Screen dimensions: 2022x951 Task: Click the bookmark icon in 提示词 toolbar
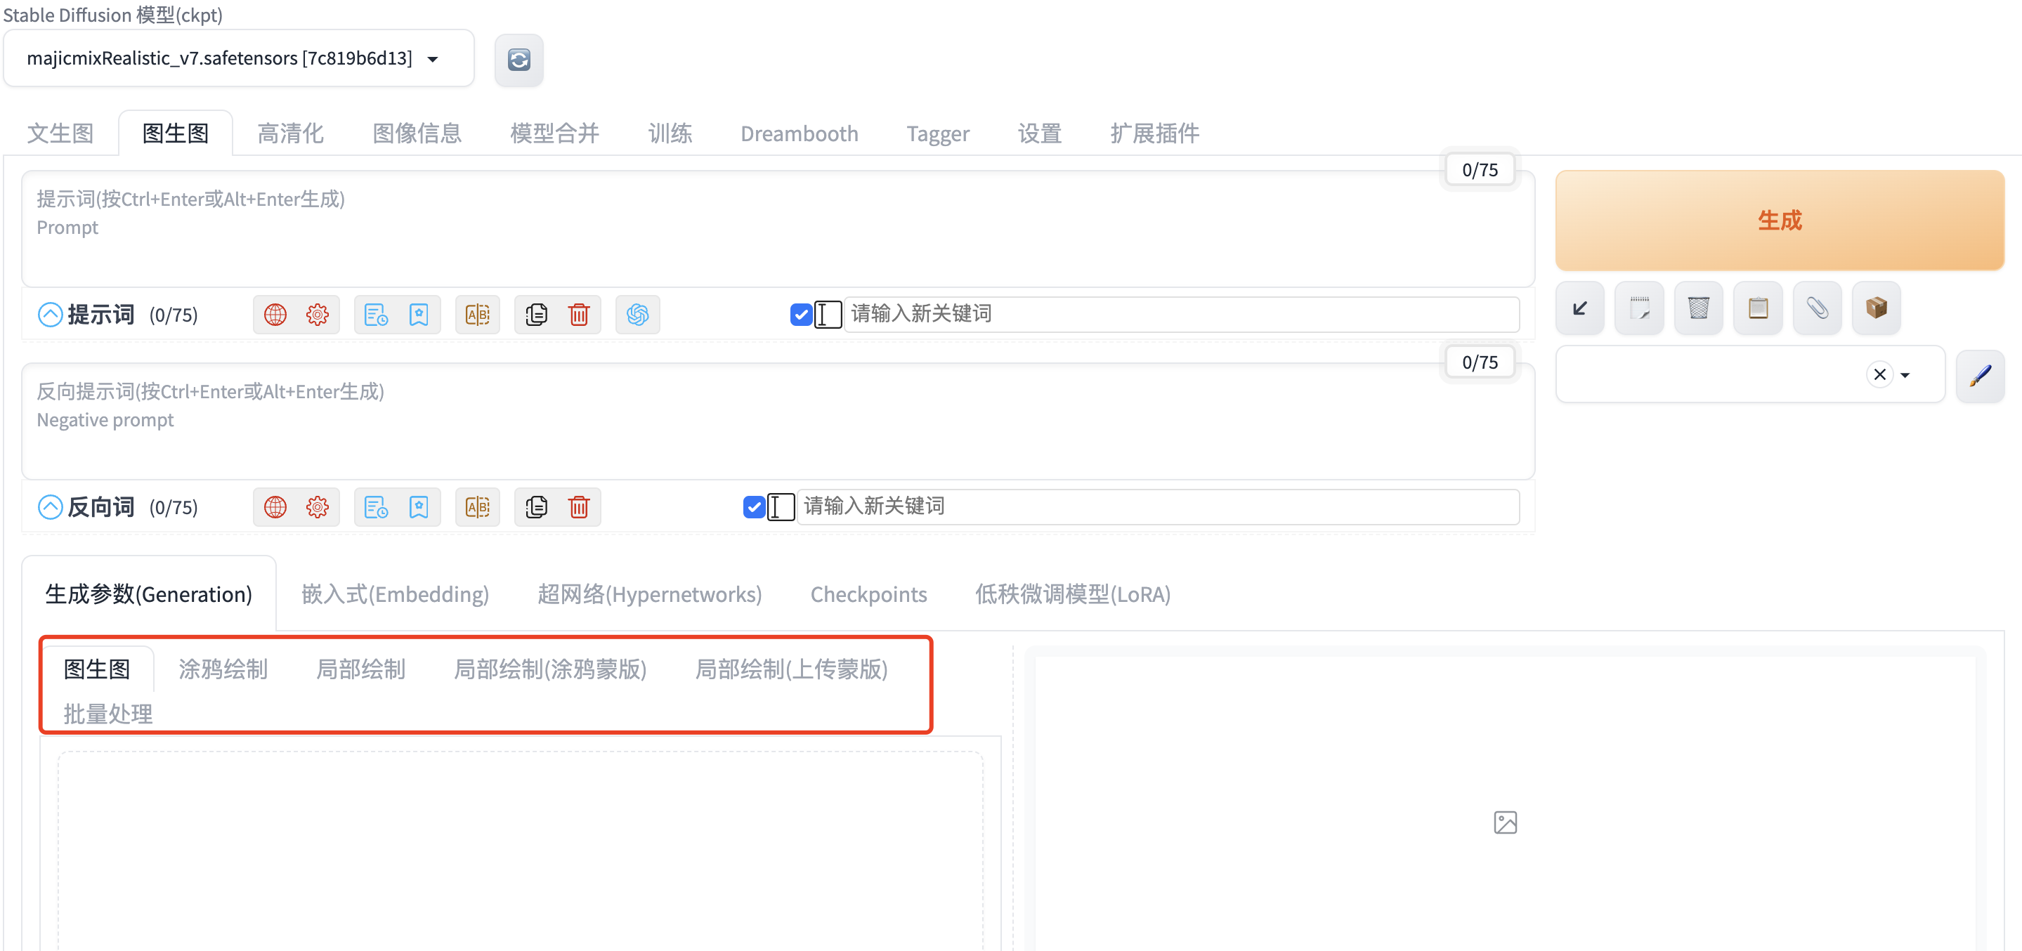419,315
